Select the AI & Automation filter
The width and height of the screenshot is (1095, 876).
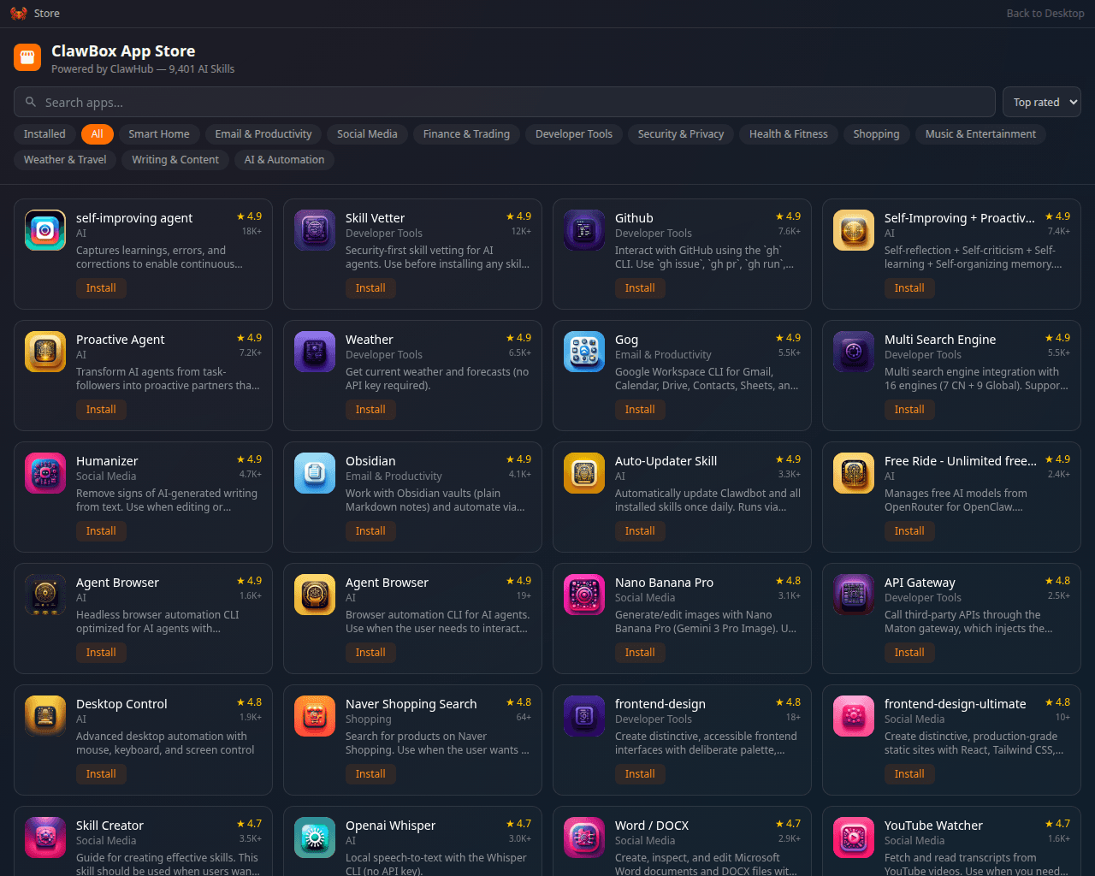[284, 160]
